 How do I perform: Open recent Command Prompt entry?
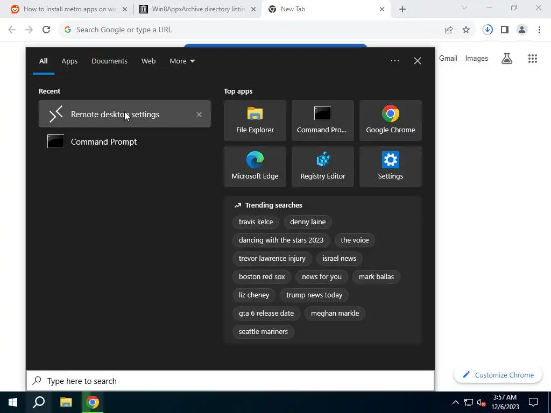[x=124, y=141]
